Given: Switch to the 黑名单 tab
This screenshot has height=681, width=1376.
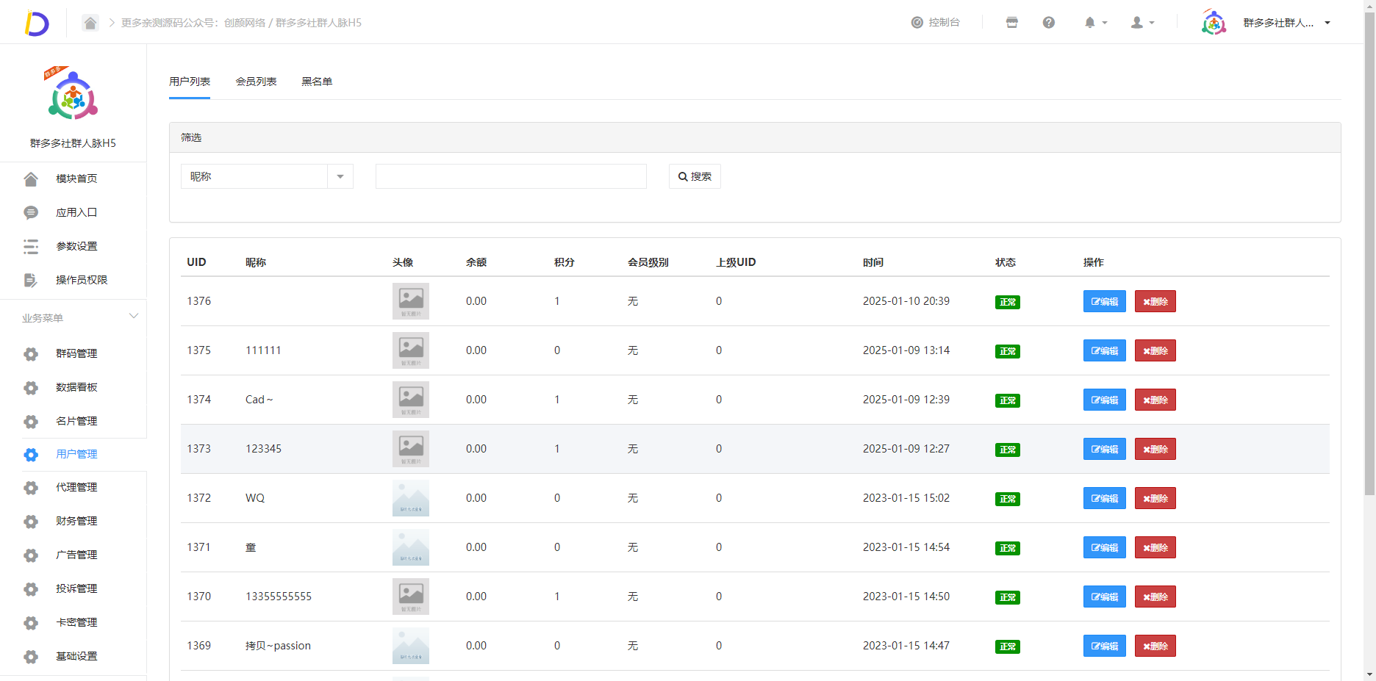Looking at the screenshot, I should click(x=317, y=82).
